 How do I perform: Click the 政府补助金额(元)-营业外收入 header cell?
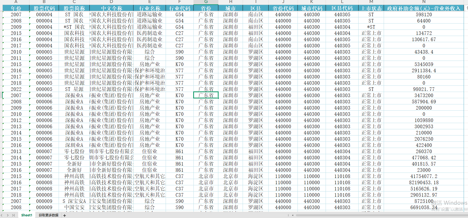(424, 8)
